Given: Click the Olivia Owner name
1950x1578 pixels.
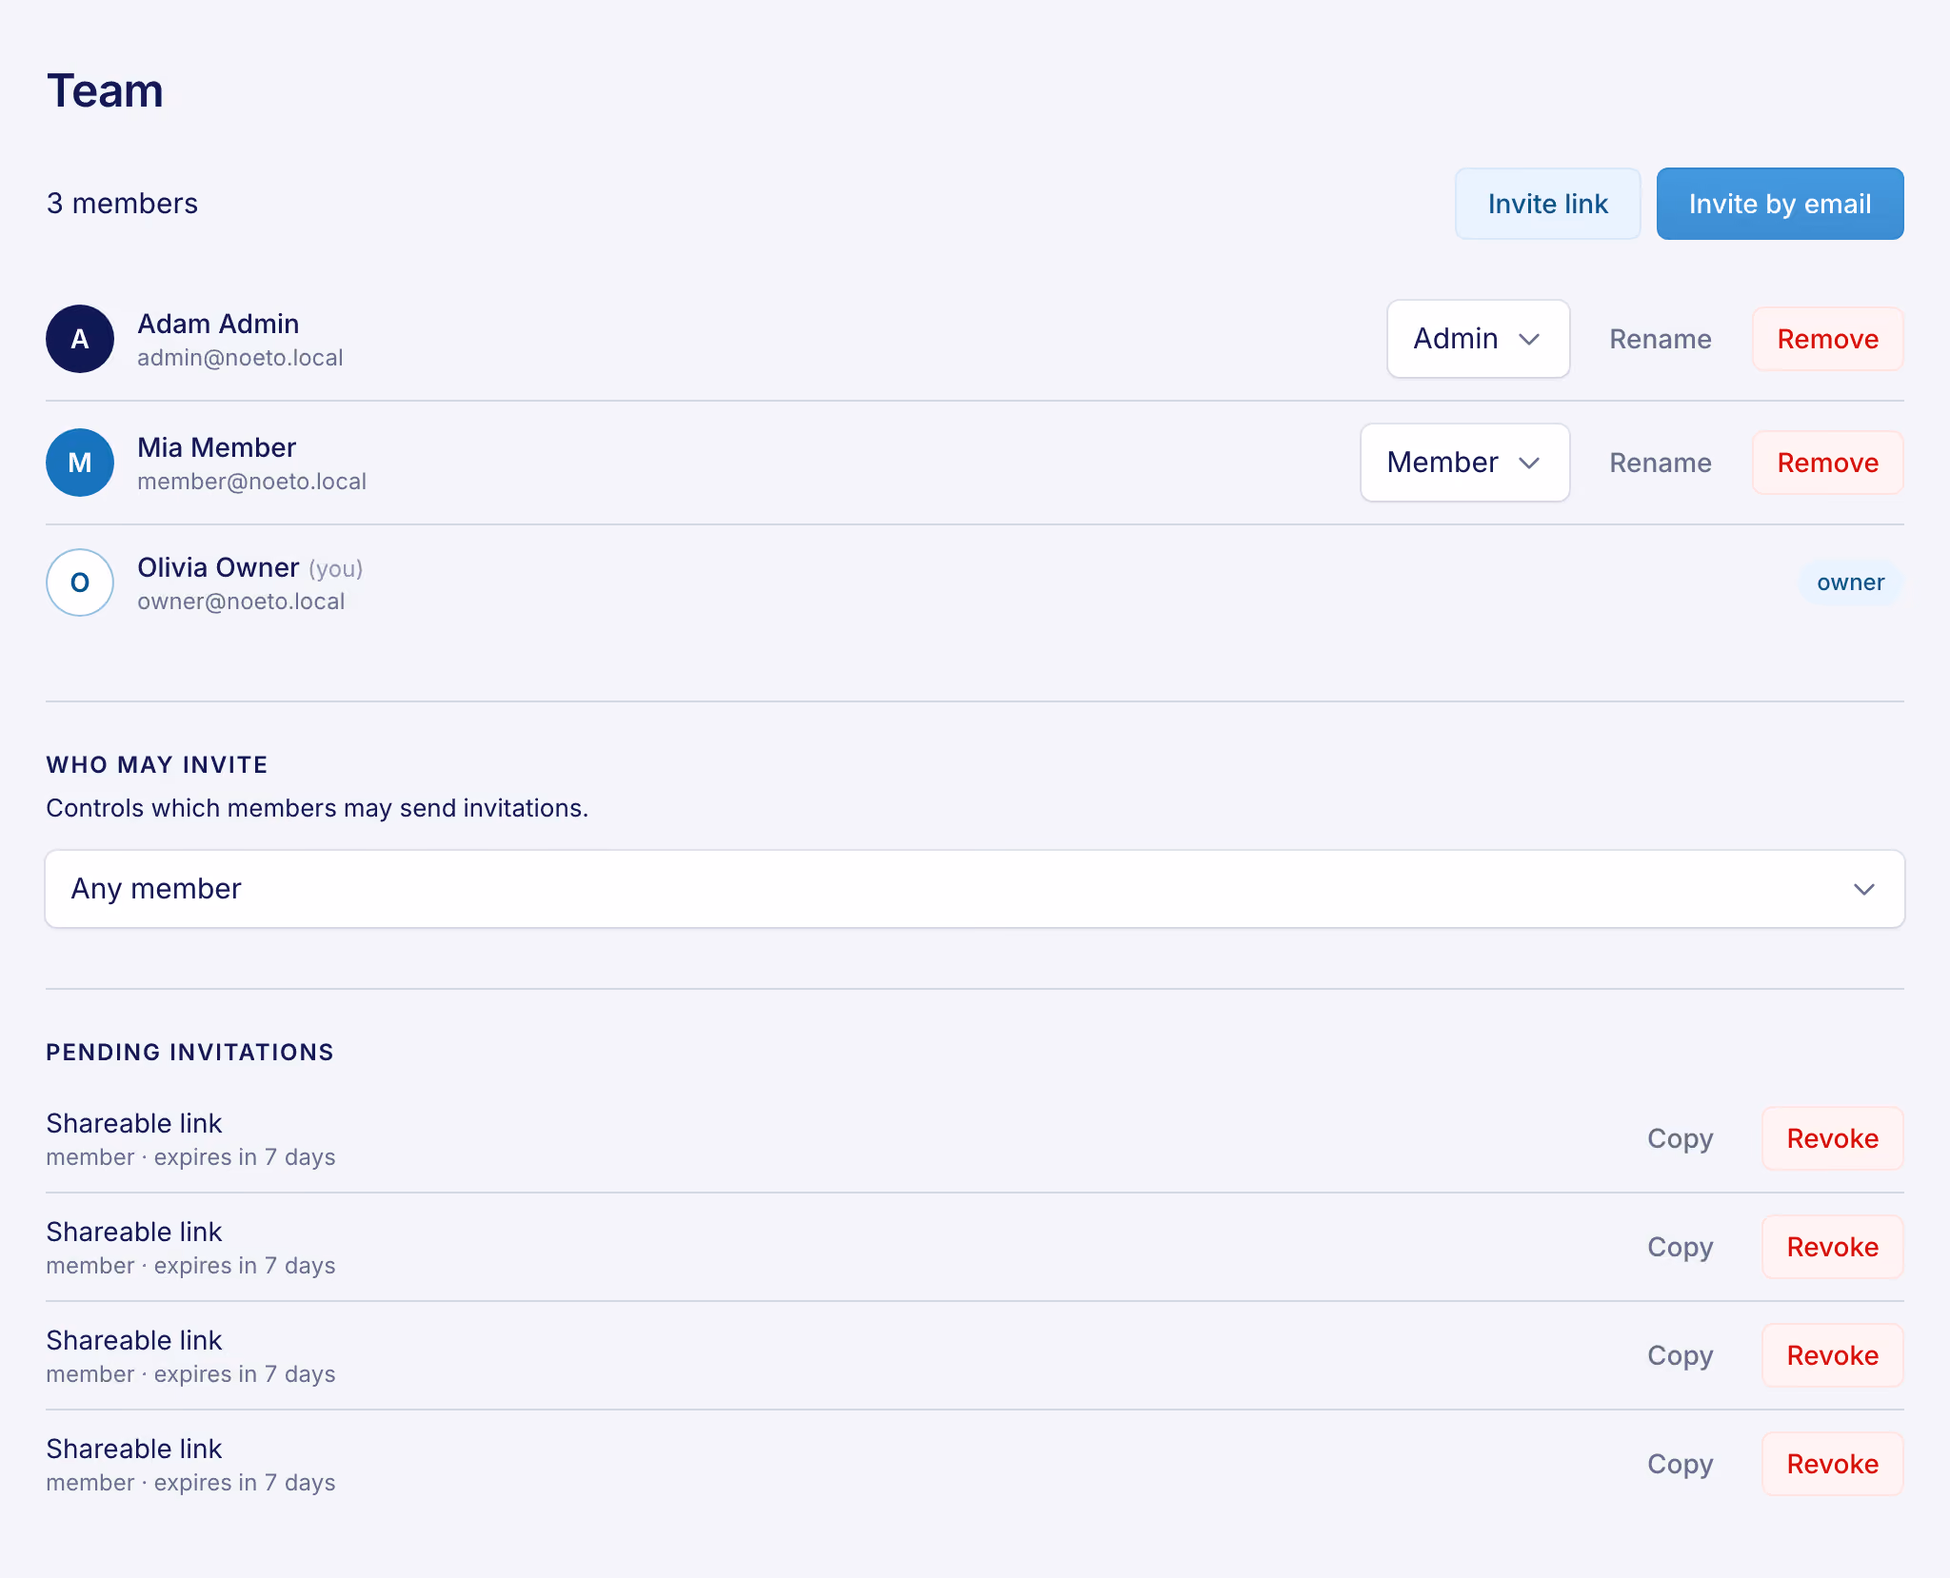Looking at the screenshot, I should pyautogui.click(x=218, y=567).
